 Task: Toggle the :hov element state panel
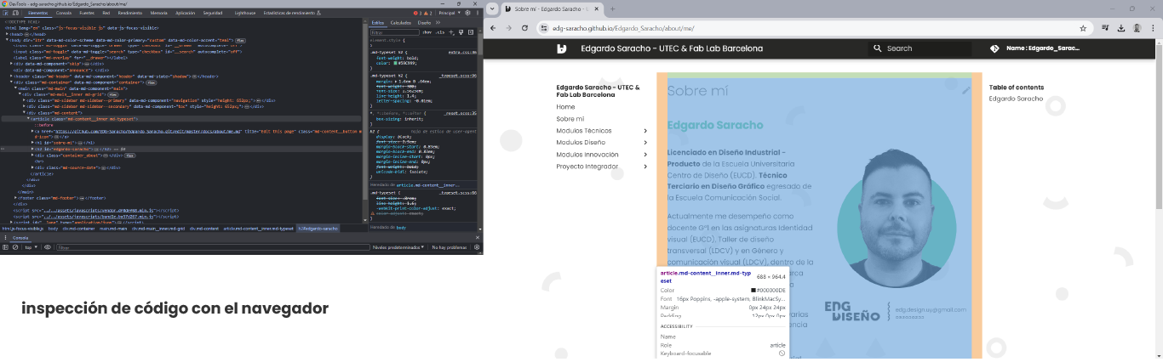(x=427, y=32)
